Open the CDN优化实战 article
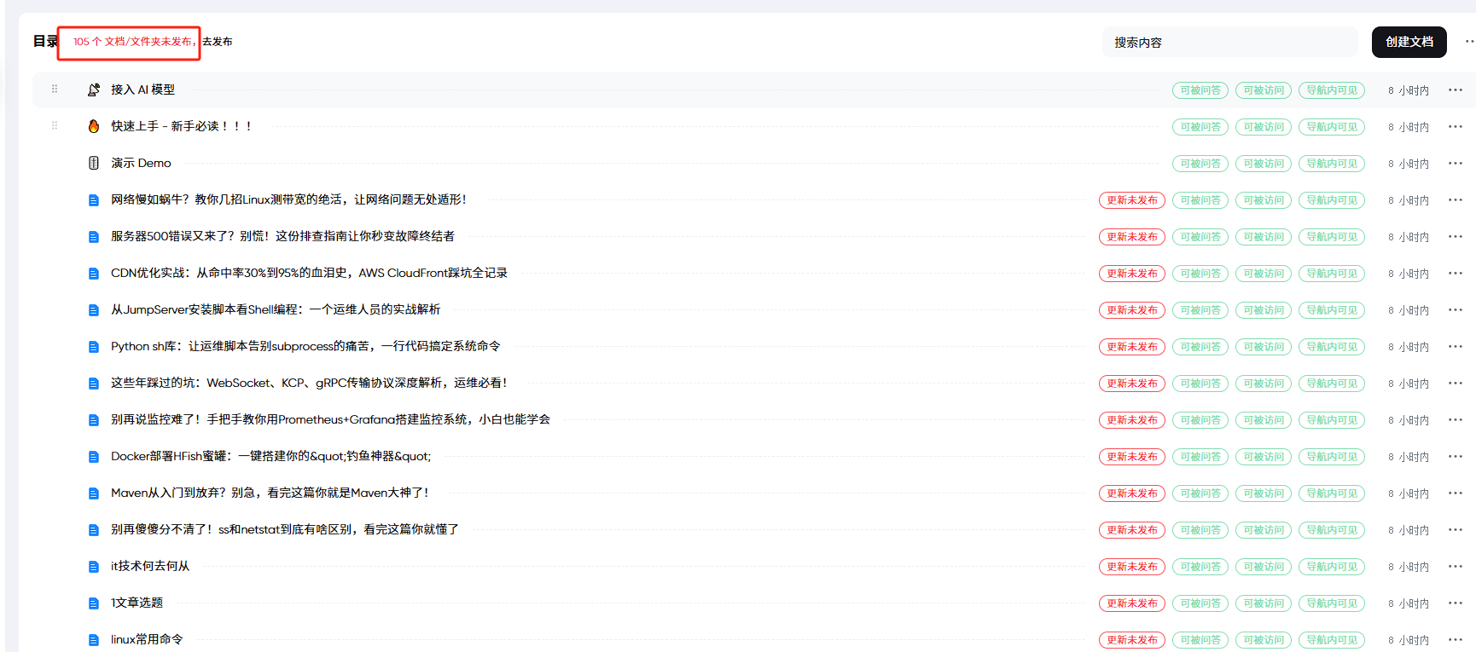The width and height of the screenshot is (1476, 652). click(309, 273)
